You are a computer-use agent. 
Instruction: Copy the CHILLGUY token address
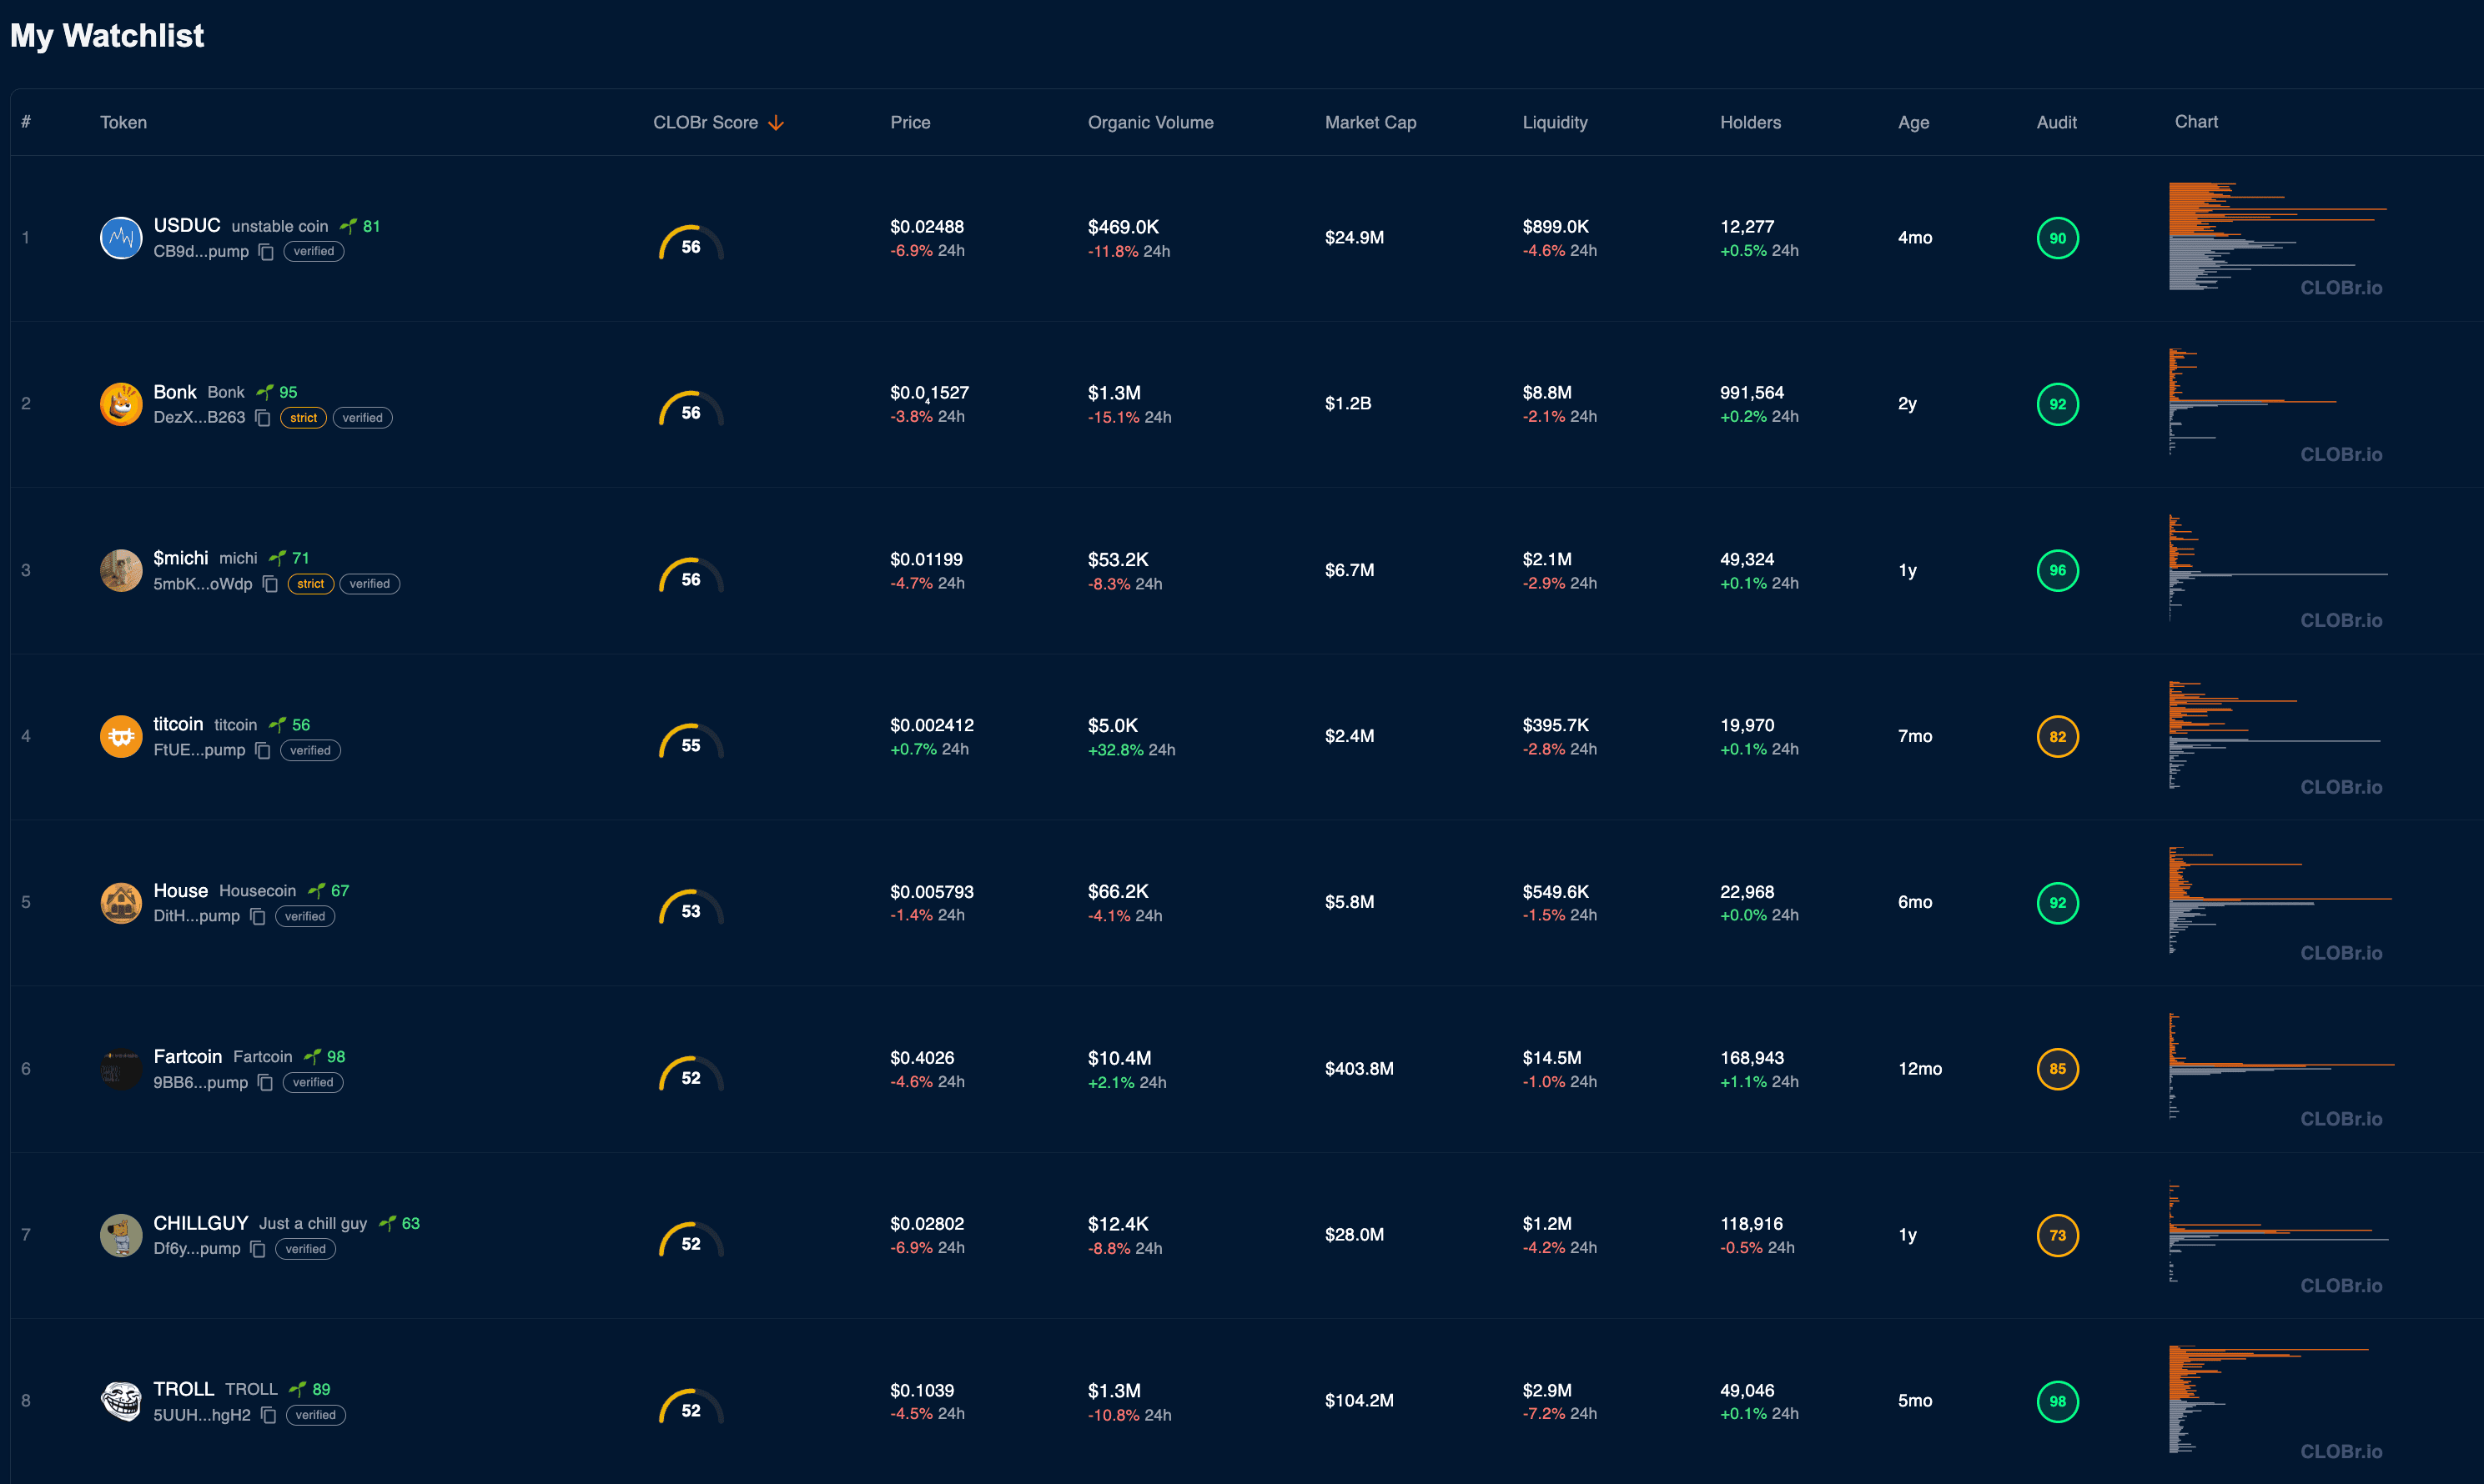(x=258, y=1249)
